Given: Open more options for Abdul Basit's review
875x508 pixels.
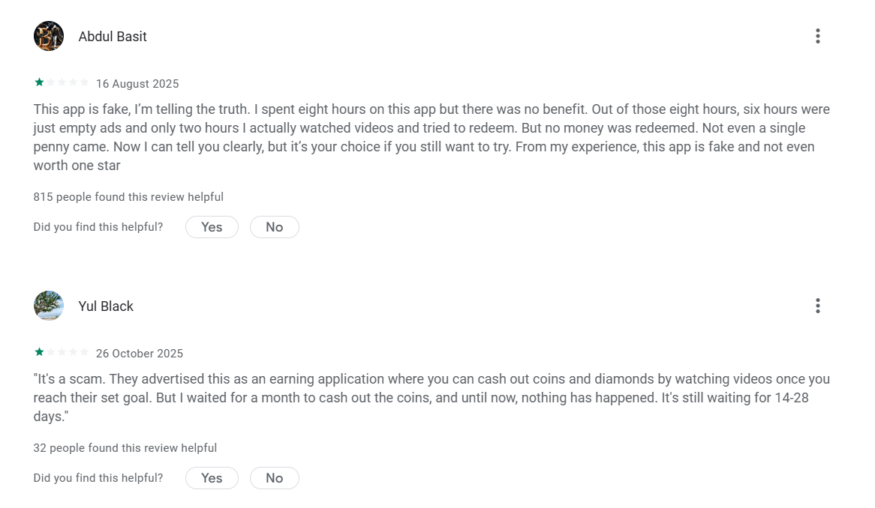Looking at the screenshot, I should [x=817, y=36].
